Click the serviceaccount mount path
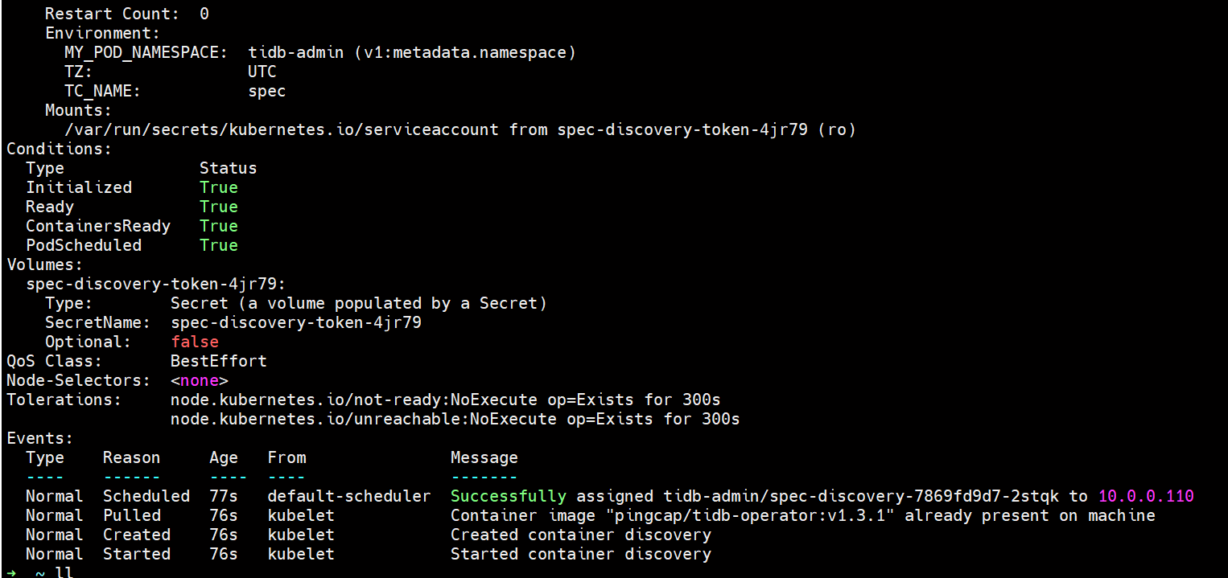Viewport: 1228px width, 578px height. [282, 129]
